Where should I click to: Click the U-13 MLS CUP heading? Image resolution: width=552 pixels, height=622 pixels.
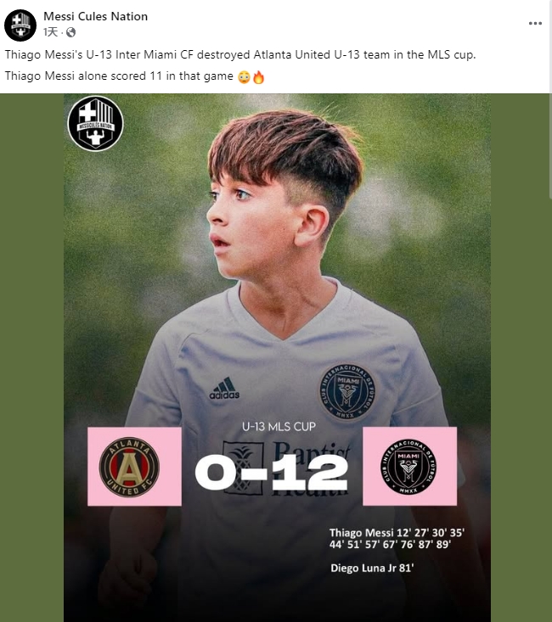click(x=279, y=427)
